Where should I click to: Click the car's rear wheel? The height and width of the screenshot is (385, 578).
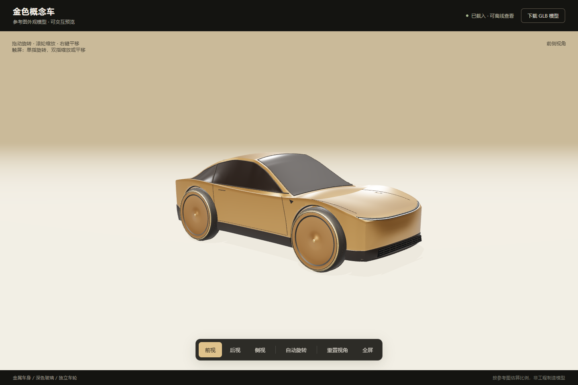198,214
